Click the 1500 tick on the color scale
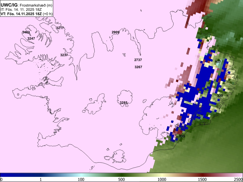Screen dimensions: 243x182 (x=202, y=179)
